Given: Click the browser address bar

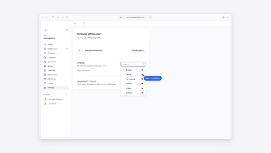Looking at the screenshot, I should [x=135, y=17].
